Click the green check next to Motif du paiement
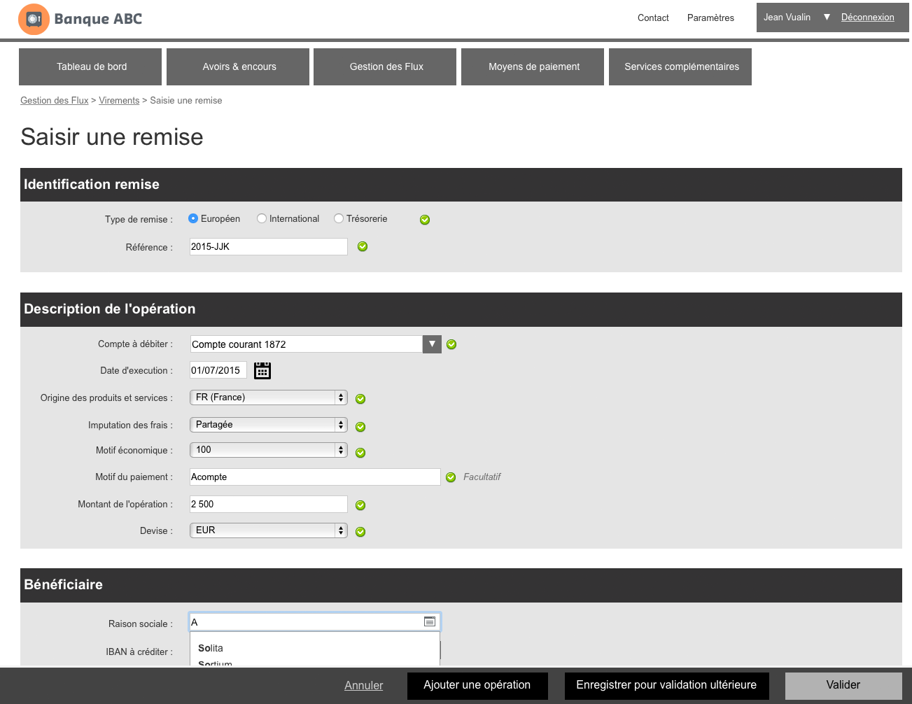 coord(451,477)
